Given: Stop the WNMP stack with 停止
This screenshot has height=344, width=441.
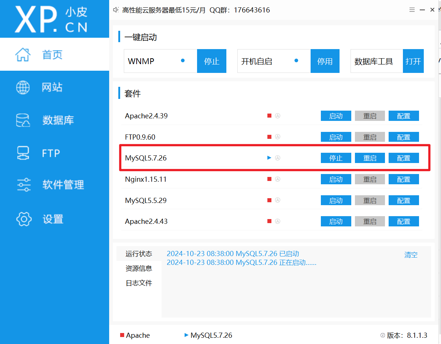Looking at the screenshot, I should pos(212,61).
